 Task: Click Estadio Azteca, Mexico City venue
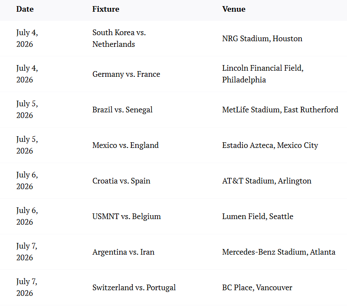coord(270,145)
